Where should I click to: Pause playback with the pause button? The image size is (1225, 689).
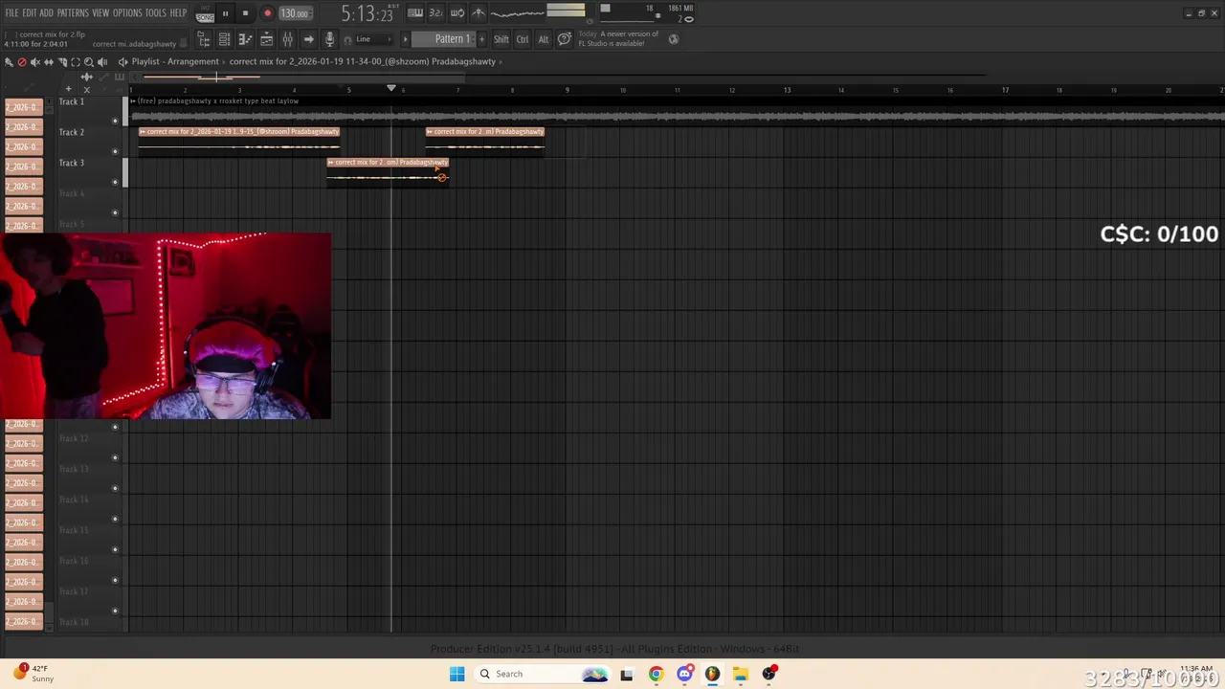225,13
